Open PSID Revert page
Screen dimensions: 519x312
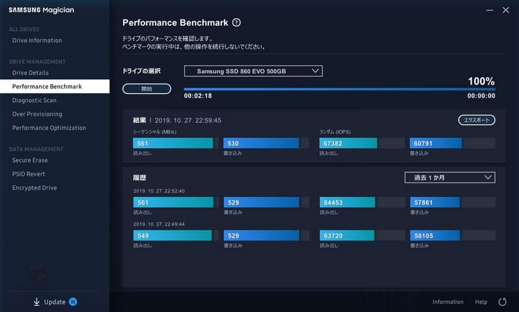click(x=29, y=174)
